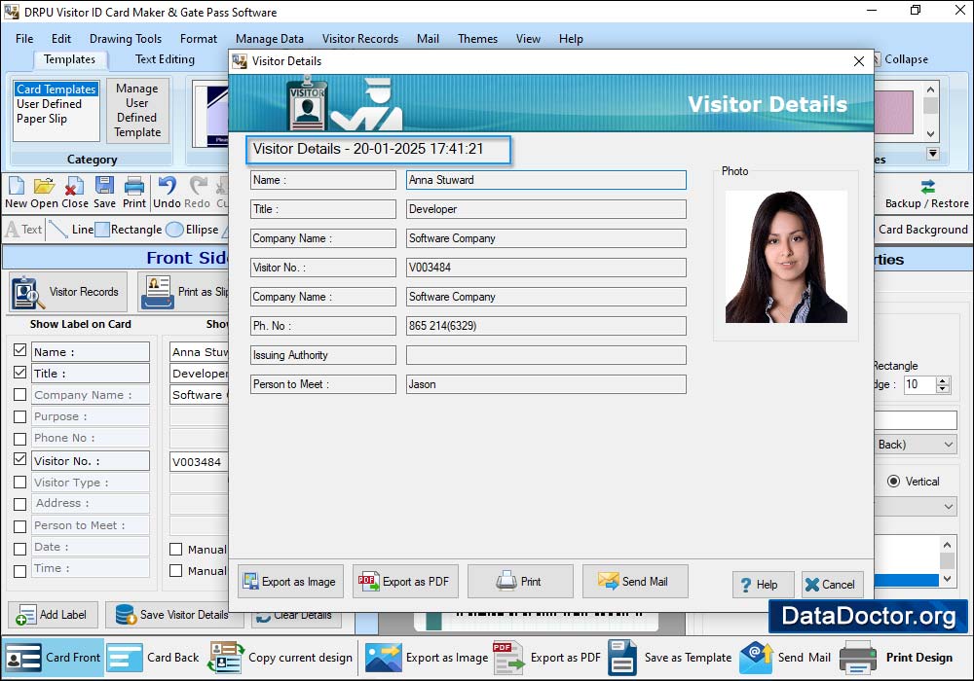
Task: Click bottom bar Send Mail icon
Action: coord(756,658)
